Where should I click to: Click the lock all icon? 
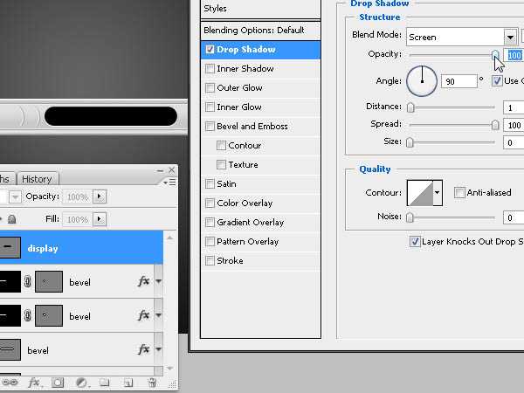(x=11, y=220)
